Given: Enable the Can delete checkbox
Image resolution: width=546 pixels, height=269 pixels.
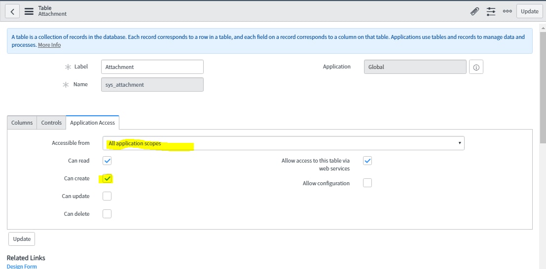Looking at the screenshot, I should [x=107, y=214].
